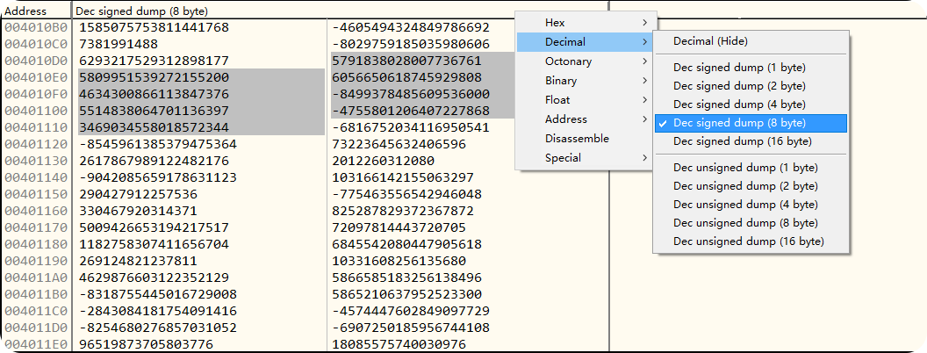The height and width of the screenshot is (353, 927).
Task: Open the Address submenu
Action: (x=584, y=119)
